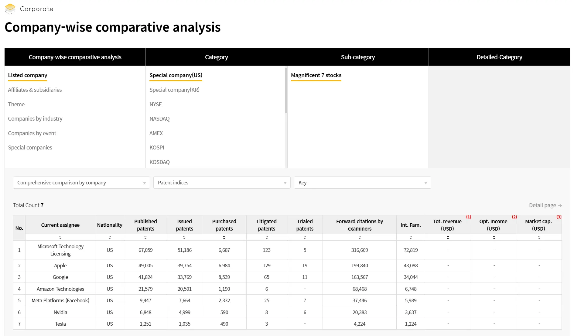Screen dimensions: 574x336
Task: Sort by Forward citations by examiners arrows
Action: pyautogui.click(x=360, y=237)
